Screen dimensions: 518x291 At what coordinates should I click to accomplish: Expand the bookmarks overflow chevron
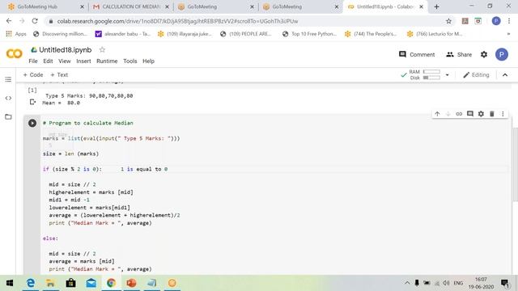(x=508, y=34)
